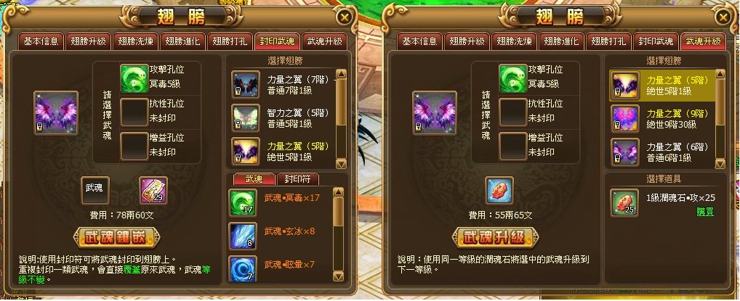Click up arrow of right wing list scrollbar
The image size is (740, 301).
coord(720,73)
